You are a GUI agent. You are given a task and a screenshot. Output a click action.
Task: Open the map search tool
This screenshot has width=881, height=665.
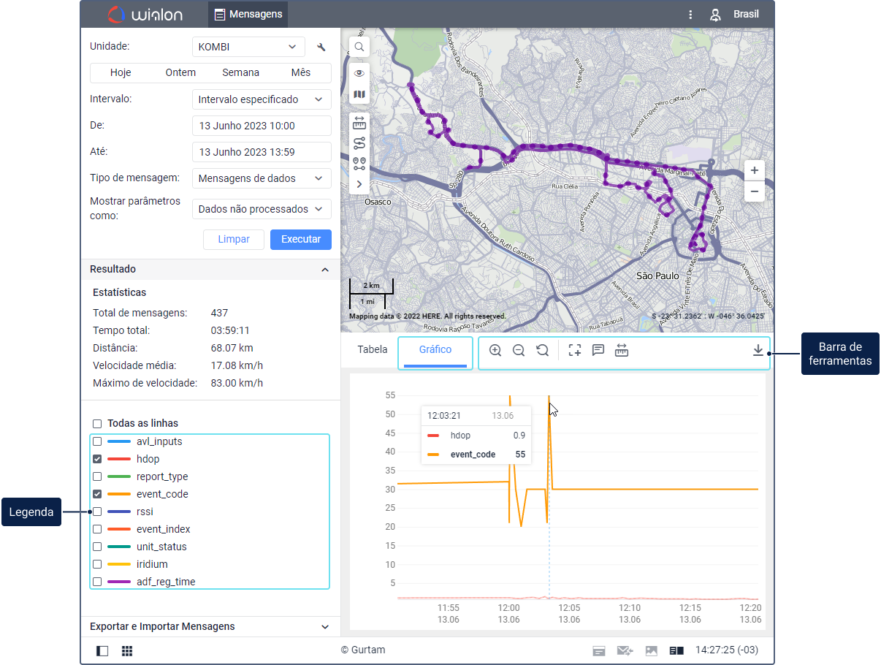(x=359, y=47)
